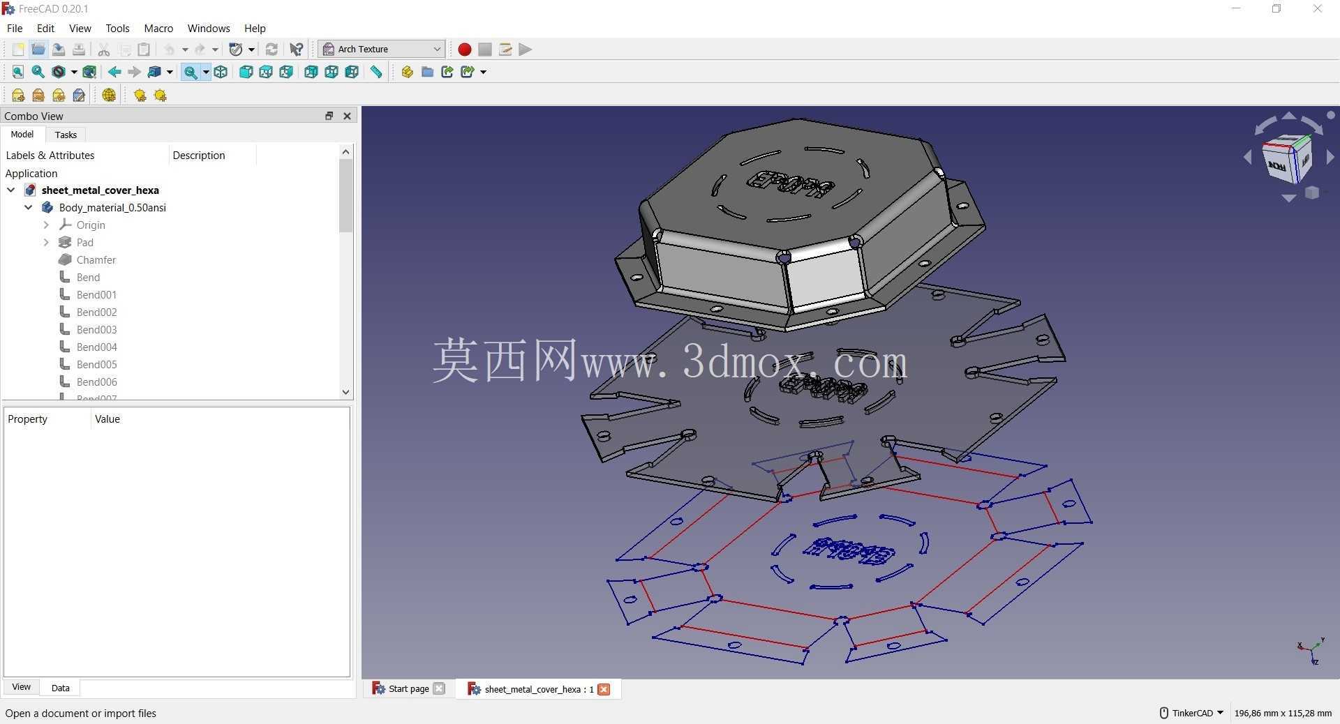Open the Macros list icon
This screenshot has height=724, width=1340.
coord(505,50)
